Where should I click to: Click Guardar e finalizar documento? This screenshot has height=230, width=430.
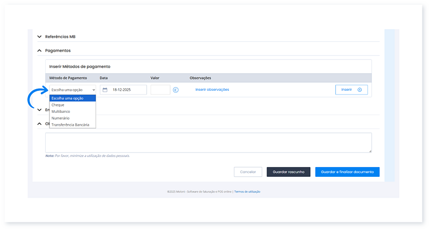[x=347, y=172]
